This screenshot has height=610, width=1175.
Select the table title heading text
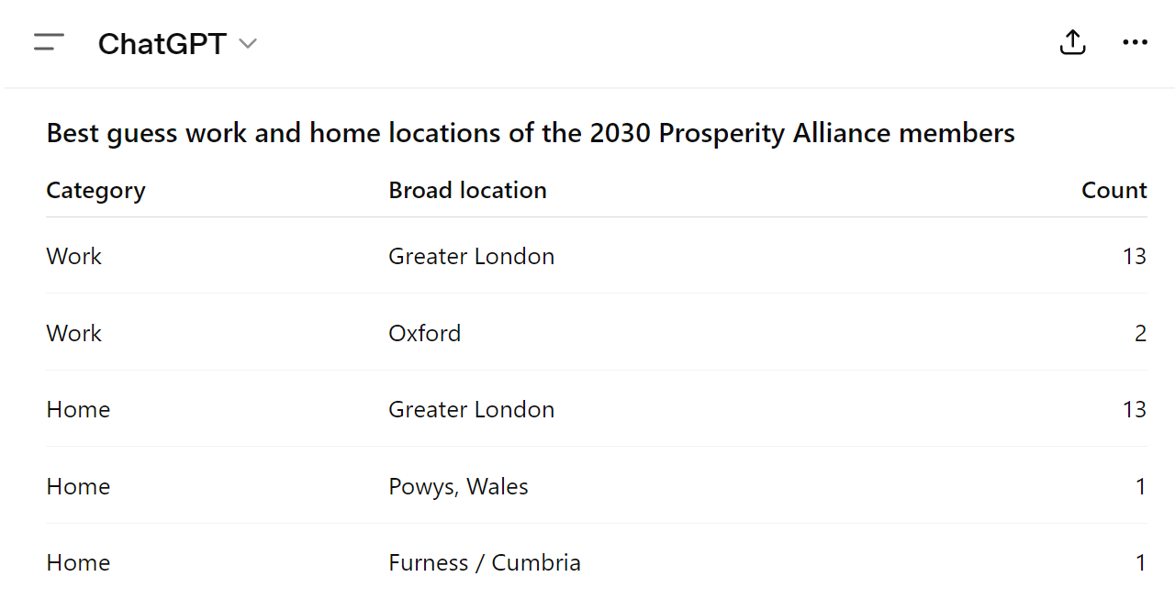point(531,134)
